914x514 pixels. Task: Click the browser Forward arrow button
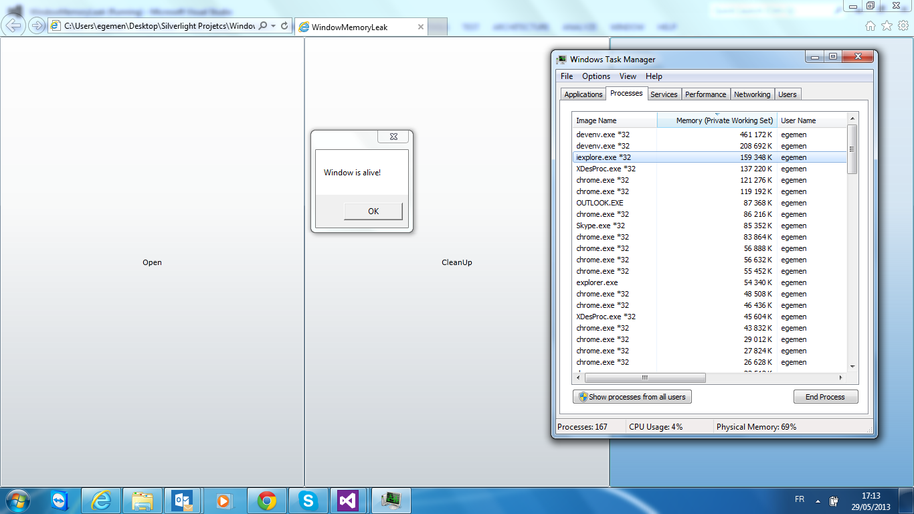pos(37,26)
